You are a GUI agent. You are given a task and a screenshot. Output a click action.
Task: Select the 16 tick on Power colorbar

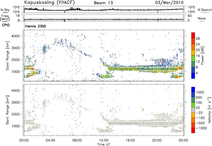point(198,56)
